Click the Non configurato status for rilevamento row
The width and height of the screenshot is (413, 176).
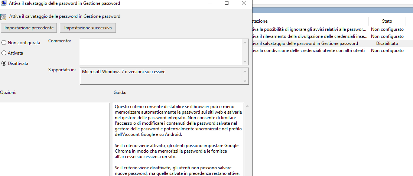coord(387,36)
